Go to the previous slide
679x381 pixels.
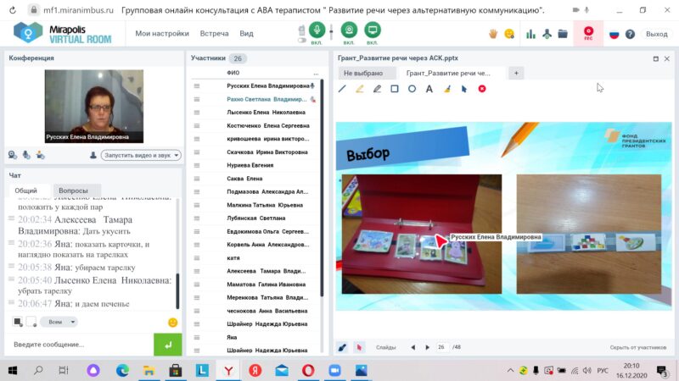(x=412, y=347)
